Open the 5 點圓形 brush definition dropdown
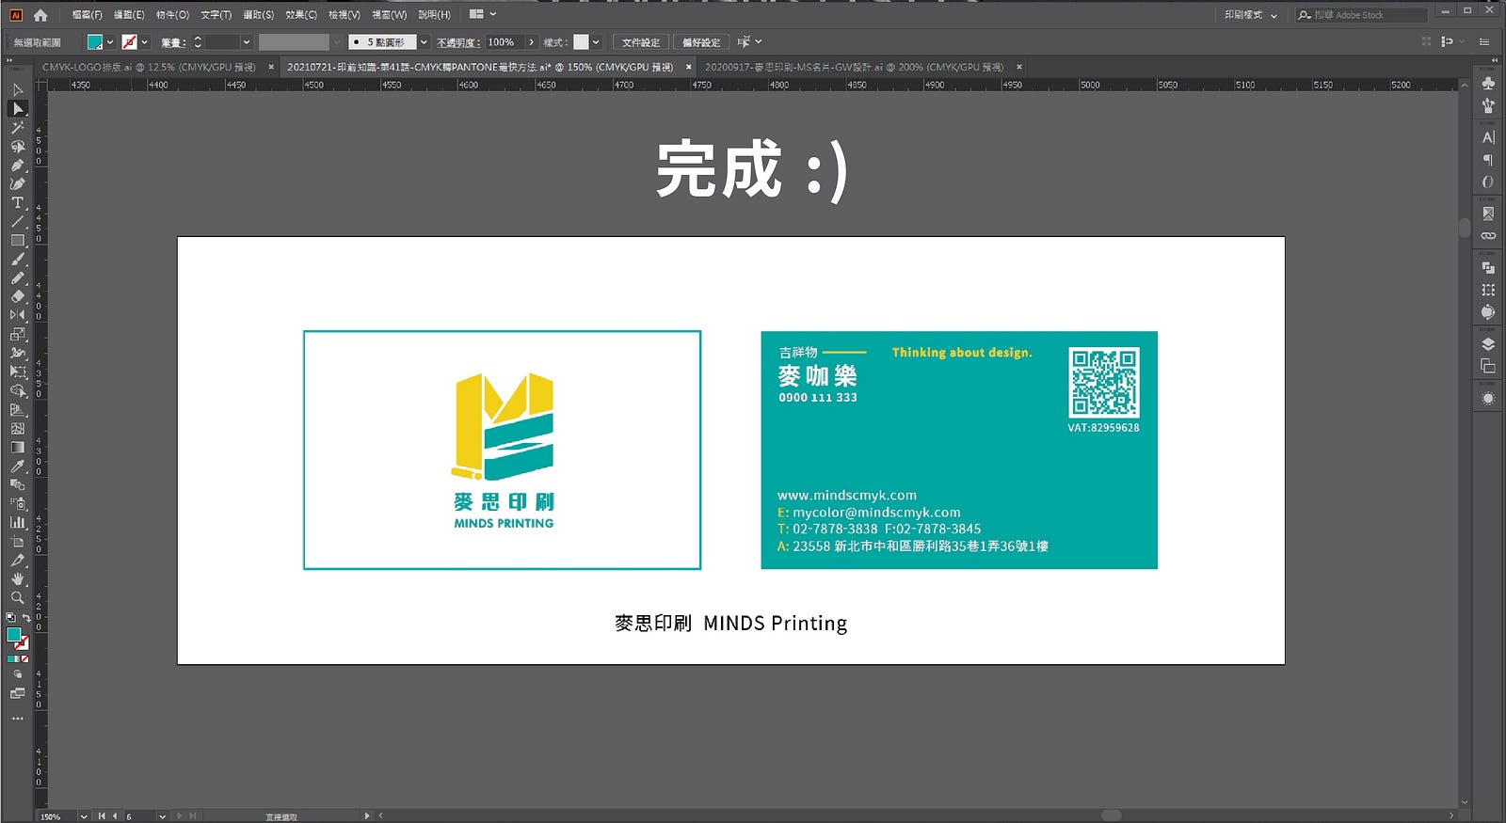Viewport: 1506px width, 823px height. tap(424, 42)
